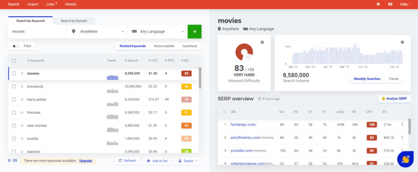Sort by CPC column
The height and width of the screenshot is (172, 418).
153,61
